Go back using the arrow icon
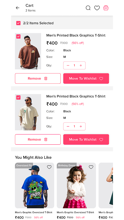The height and width of the screenshot is (220, 124). 18,8
